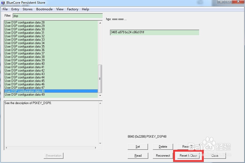Click the description panel scroll left arrow
This screenshot has width=245, height=163.
[x=6, y=148]
